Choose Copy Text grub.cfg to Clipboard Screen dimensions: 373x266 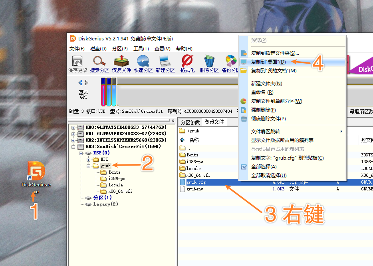292,158
